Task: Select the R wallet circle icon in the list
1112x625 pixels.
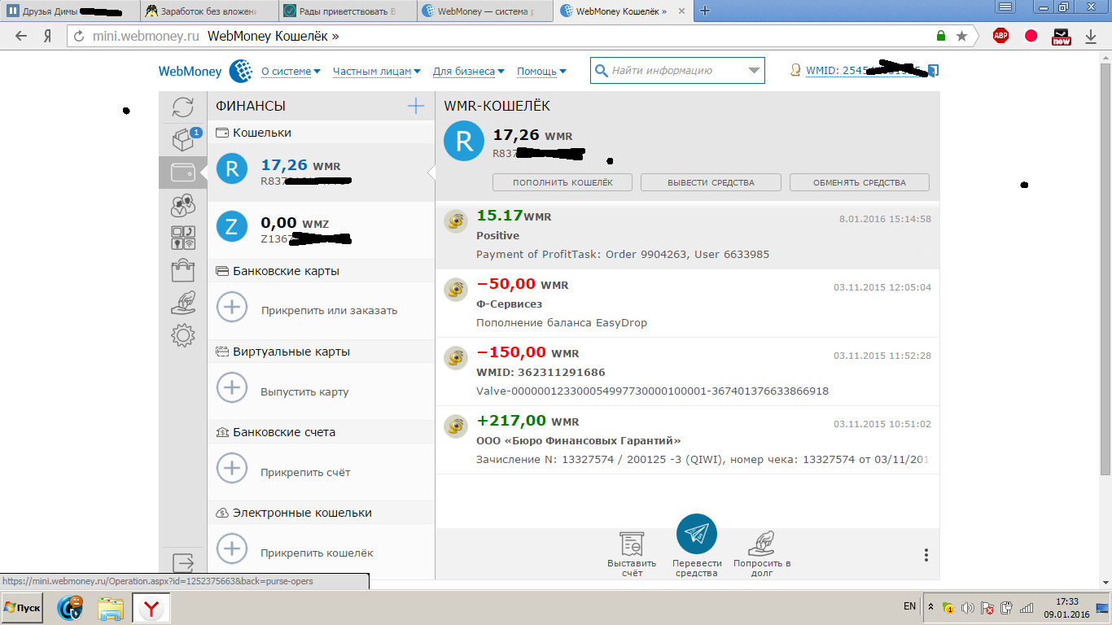Action: click(232, 168)
